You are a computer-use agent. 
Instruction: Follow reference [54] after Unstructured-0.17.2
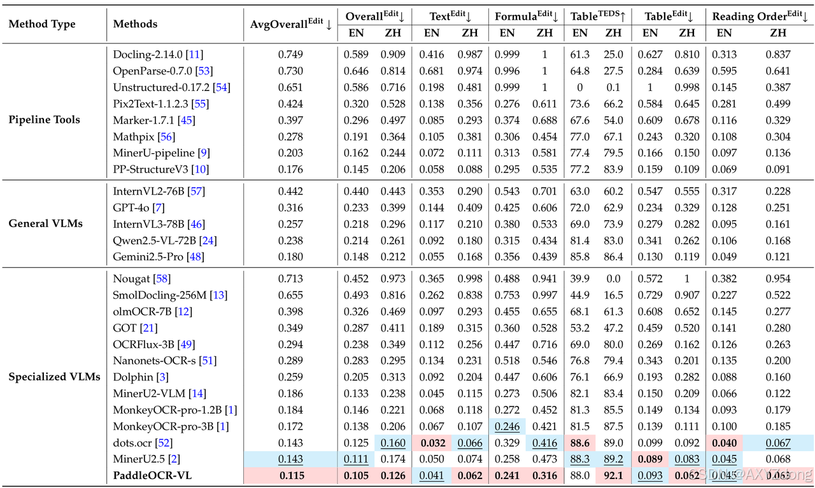pyautogui.click(x=222, y=87)
